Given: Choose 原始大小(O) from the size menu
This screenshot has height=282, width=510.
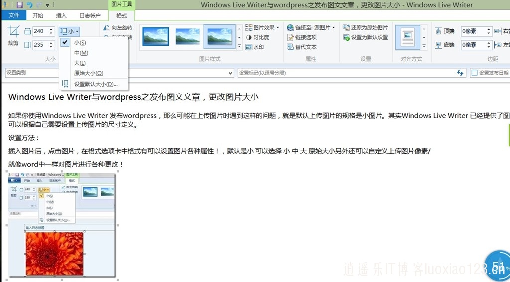Looking at the screenshot, I should point(94,73).
